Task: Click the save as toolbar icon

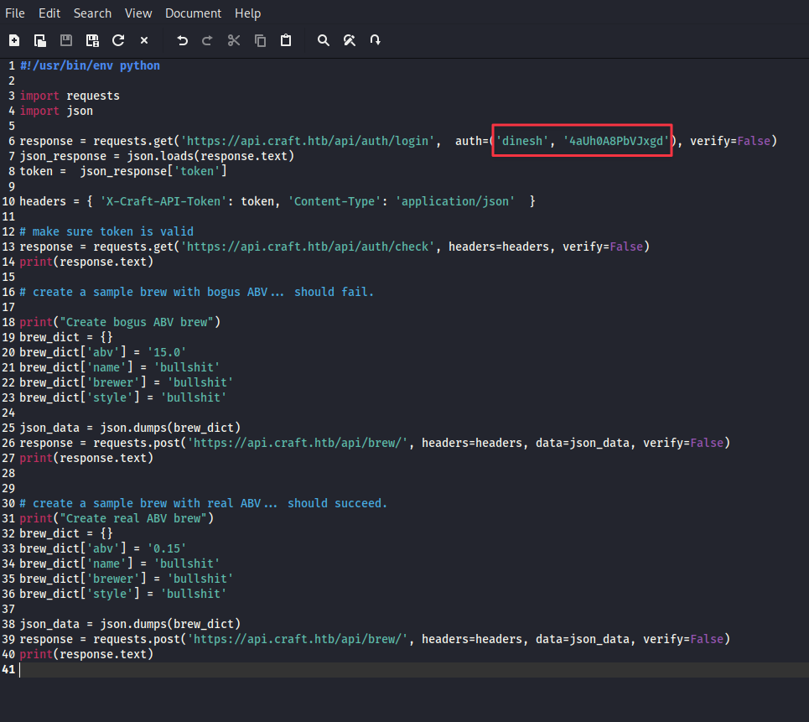Action: coord(92,40)
